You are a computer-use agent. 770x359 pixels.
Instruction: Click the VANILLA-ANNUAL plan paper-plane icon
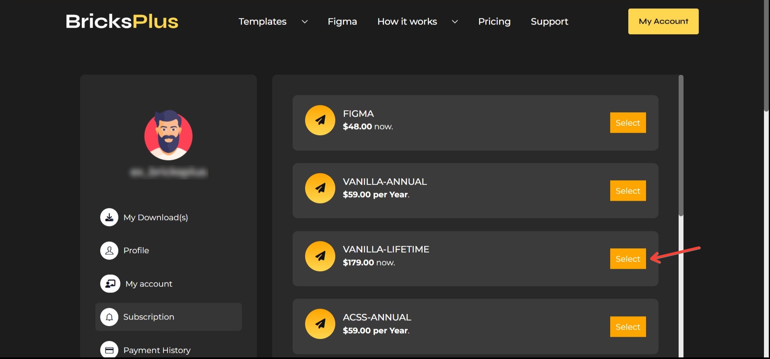(320, 188)
